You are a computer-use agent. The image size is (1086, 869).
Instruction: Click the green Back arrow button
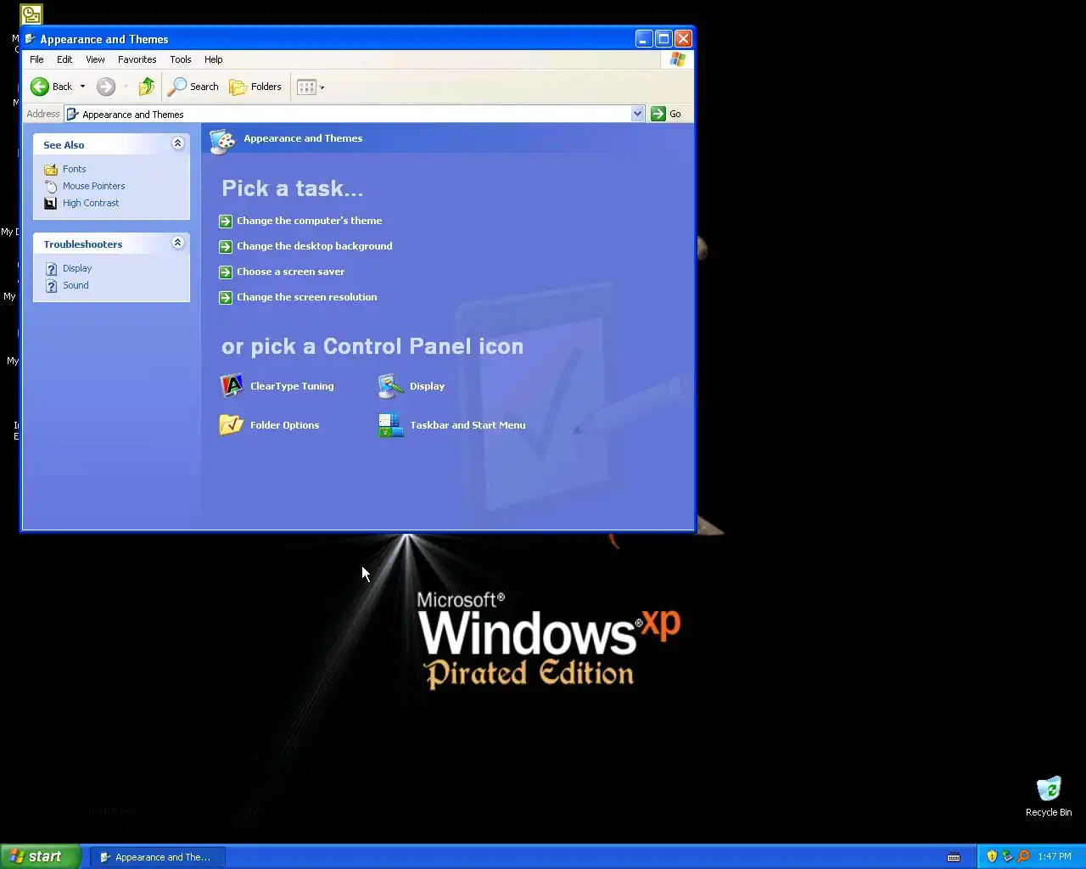click(51, 87)
